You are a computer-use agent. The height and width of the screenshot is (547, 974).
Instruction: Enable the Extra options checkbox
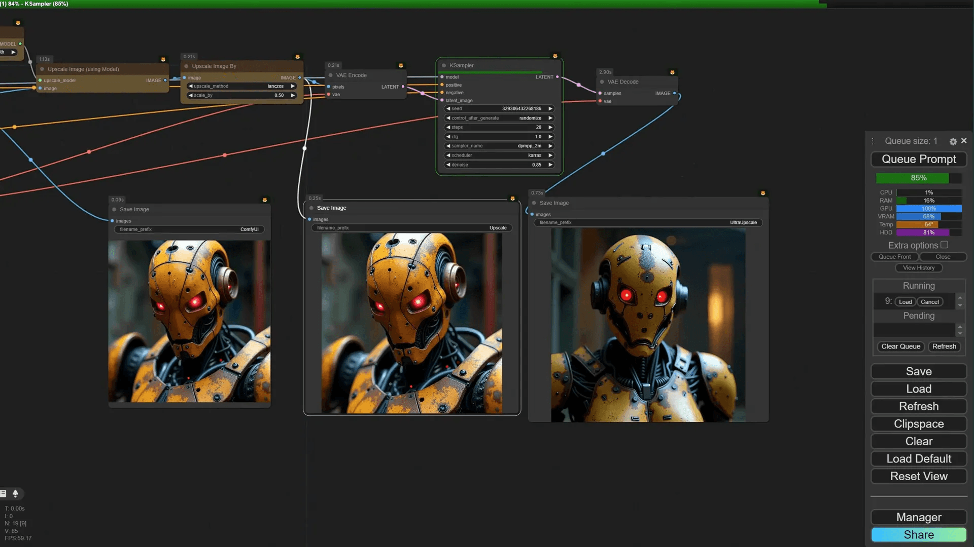click(x=944, y=245)
